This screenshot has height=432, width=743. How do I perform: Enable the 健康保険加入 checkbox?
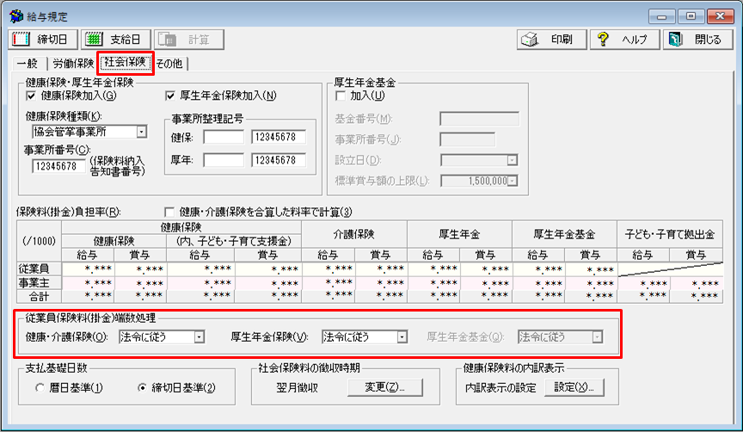pos(32,96)
